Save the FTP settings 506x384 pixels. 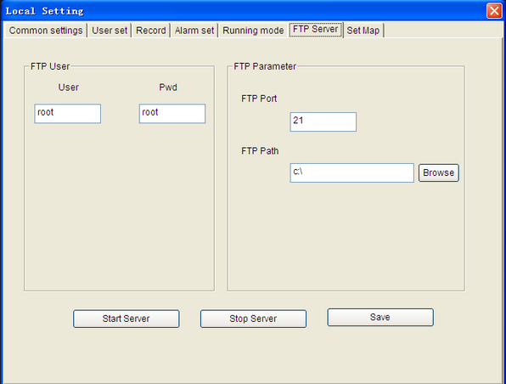coord(380,317)
